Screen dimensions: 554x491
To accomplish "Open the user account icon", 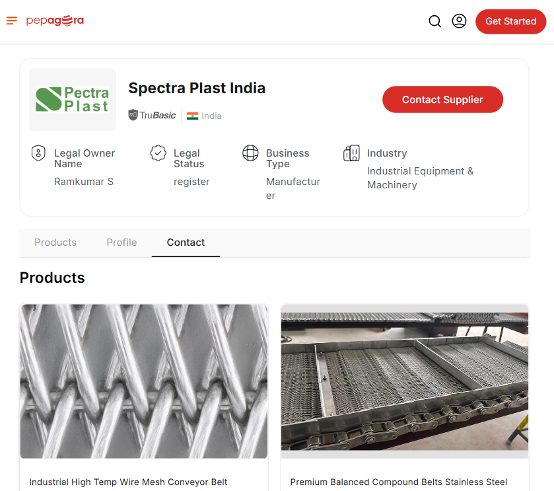I will tap(459, 21).
